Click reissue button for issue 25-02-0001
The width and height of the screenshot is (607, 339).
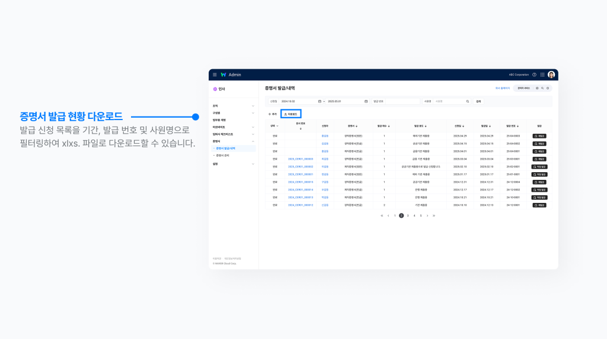539,167
